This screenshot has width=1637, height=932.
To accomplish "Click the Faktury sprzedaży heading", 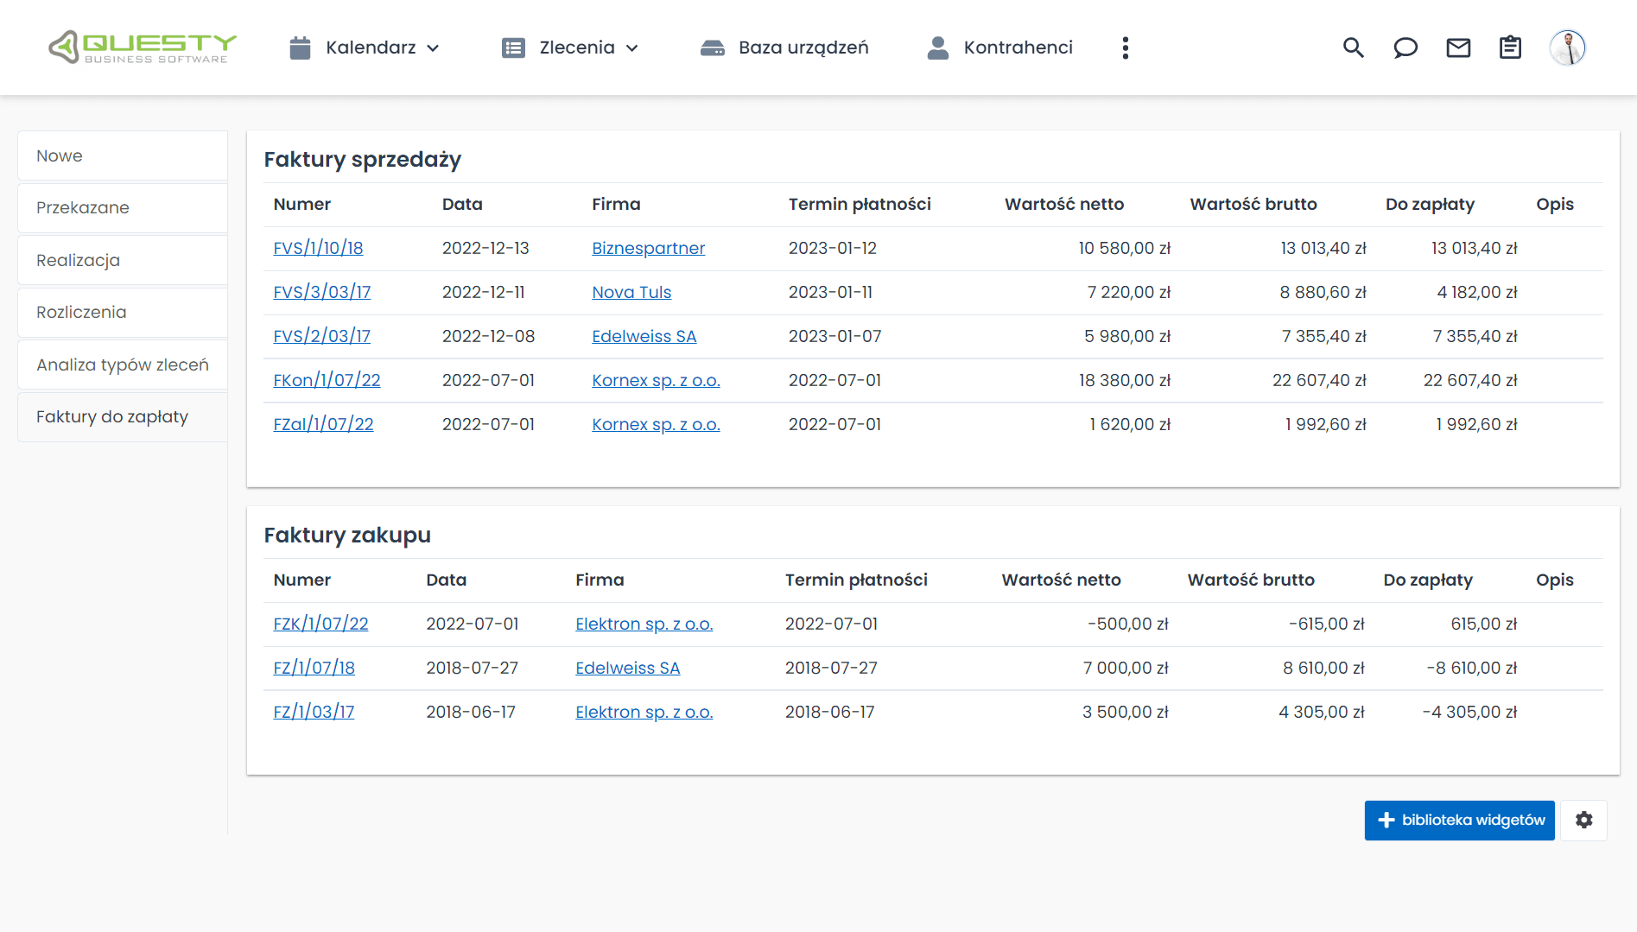I will [x=362, y=159].
